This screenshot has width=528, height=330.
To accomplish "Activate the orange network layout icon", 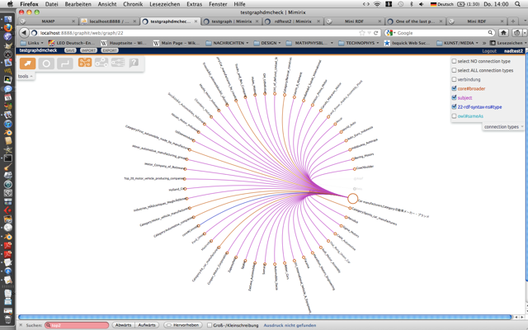I will coord(85,63).
